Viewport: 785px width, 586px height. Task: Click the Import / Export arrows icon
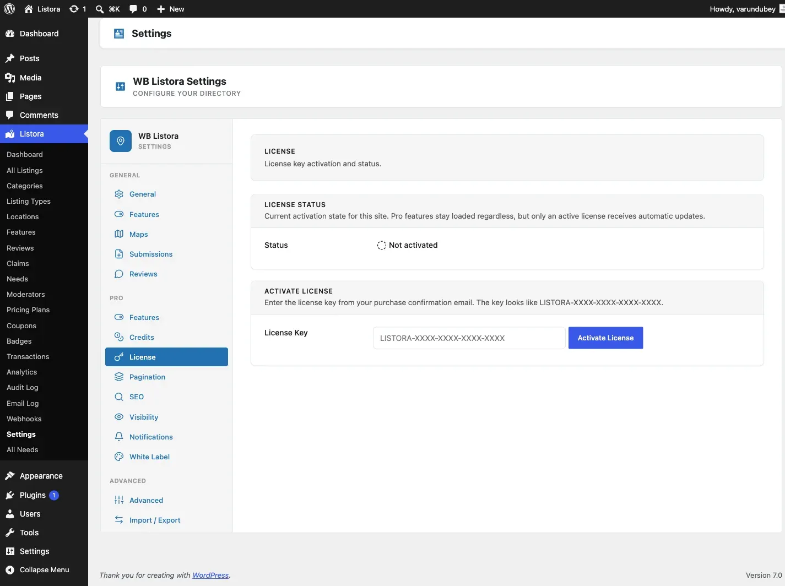(x=119, y=520)
